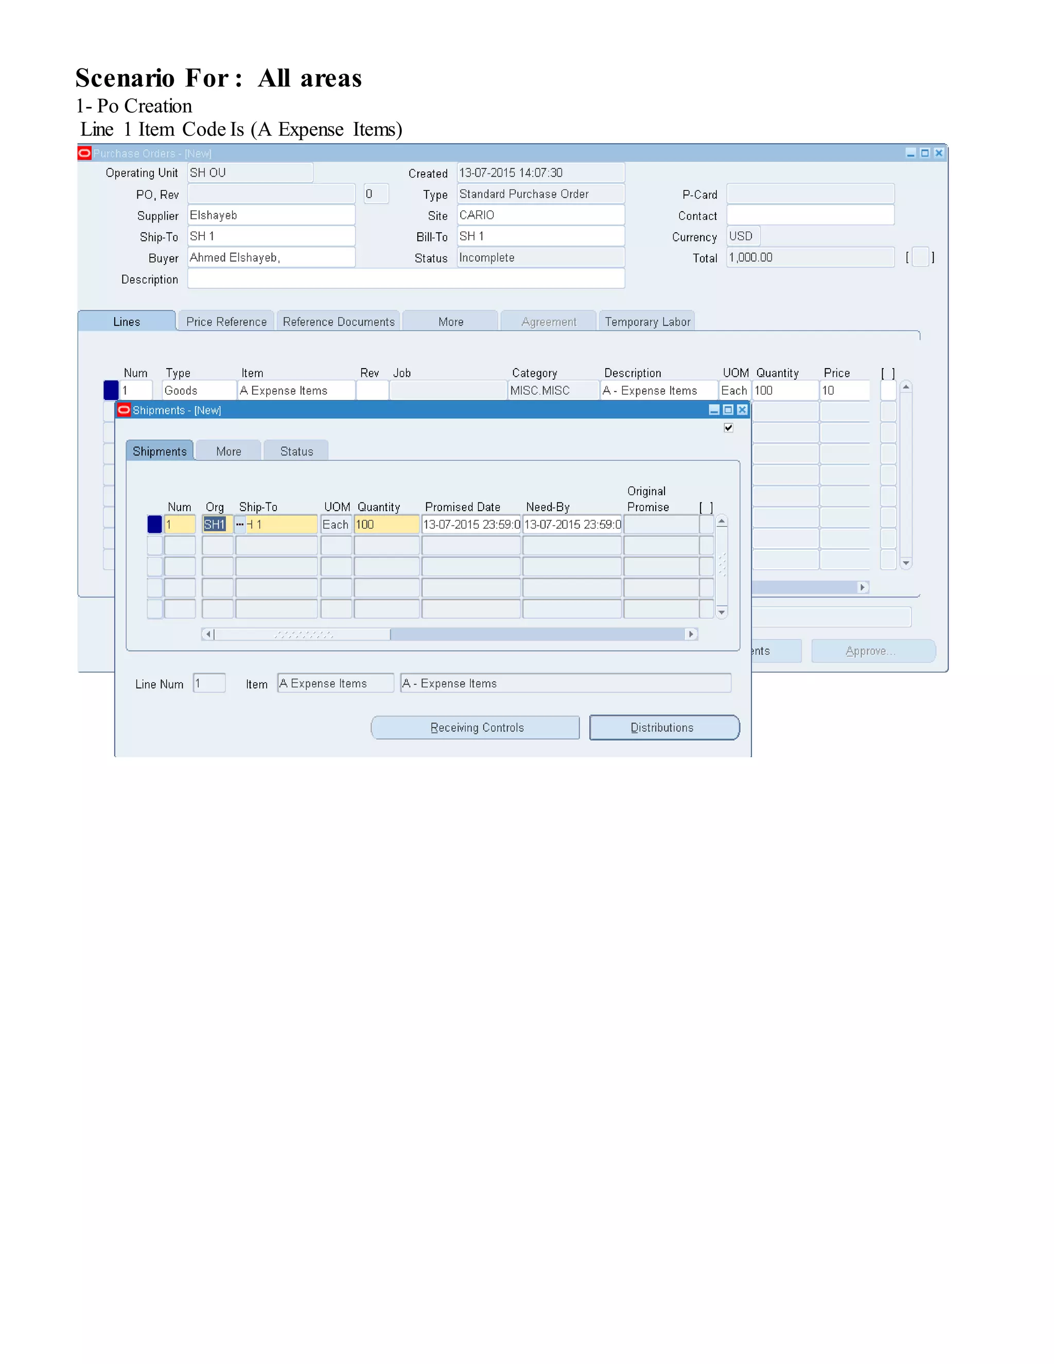Screen dimensions: 1054x1364
Task: Click the Currency field USD
Action: (x=743, y=236)
